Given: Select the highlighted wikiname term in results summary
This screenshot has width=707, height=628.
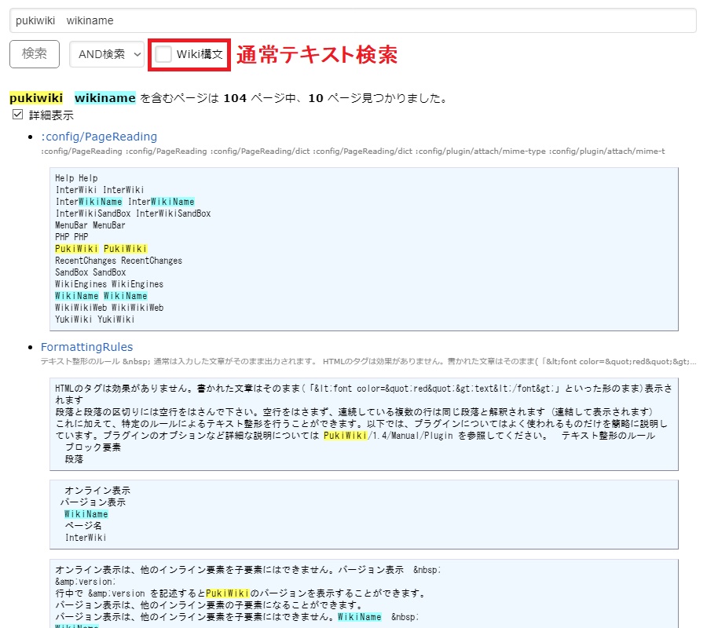Looking at the screenshot, I should tap(104, 98).
